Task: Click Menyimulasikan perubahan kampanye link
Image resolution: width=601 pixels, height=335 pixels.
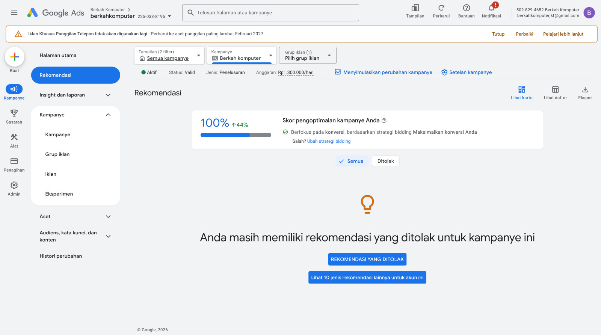Action: [388, 72]
